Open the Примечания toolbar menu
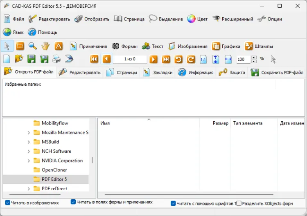Viewport: 307px width, 216px height. pyautogui.click(x=88, y=46)
